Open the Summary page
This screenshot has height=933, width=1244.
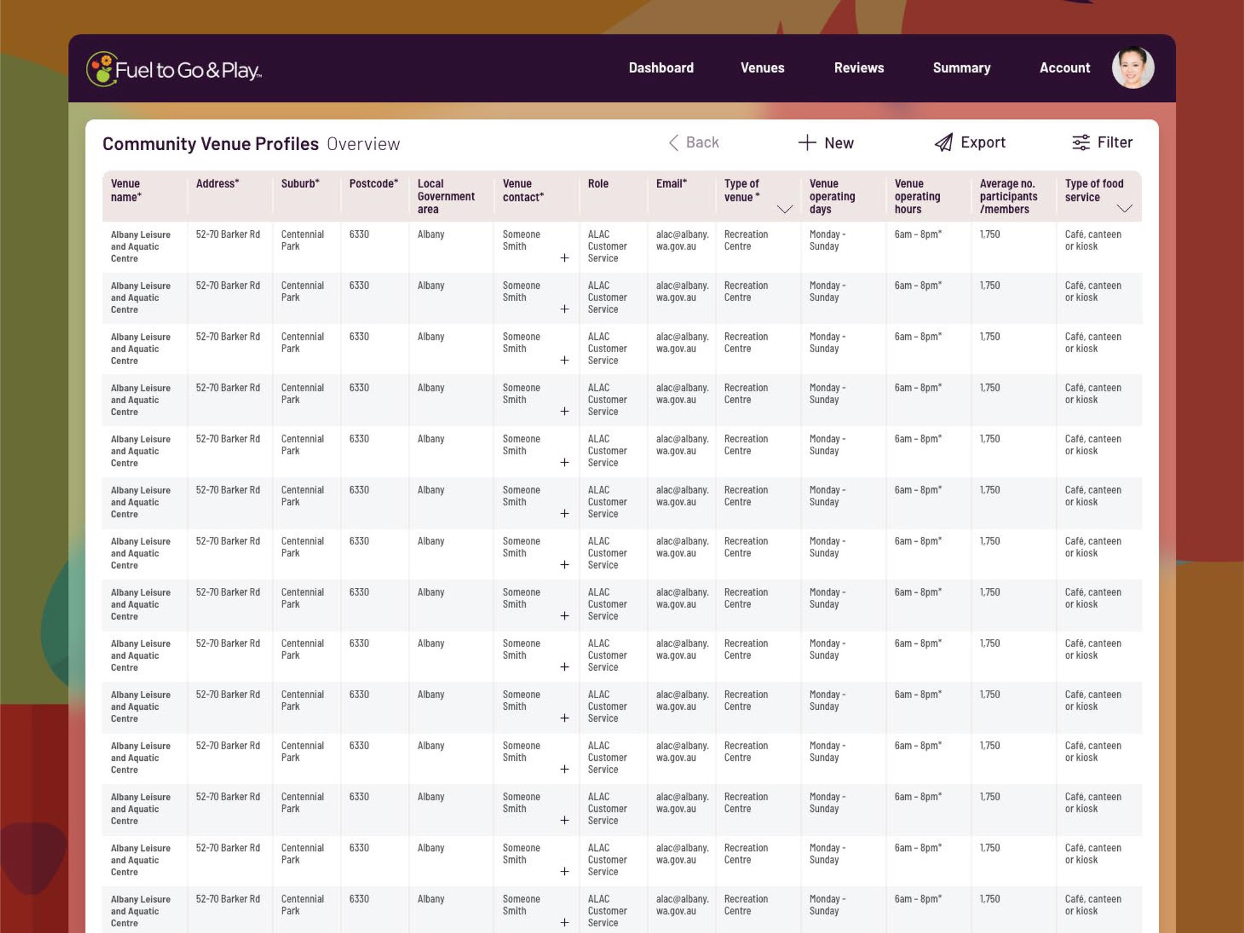(x=961, y=68)
